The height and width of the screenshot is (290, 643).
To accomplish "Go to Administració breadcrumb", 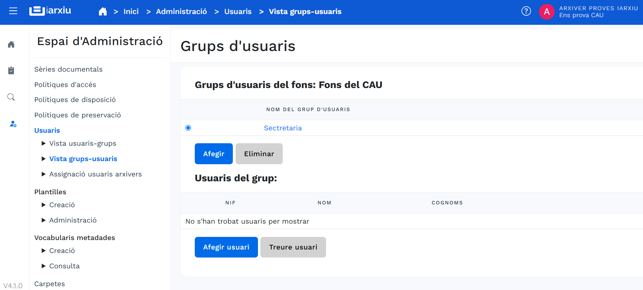I will click(x=182, y=12).
